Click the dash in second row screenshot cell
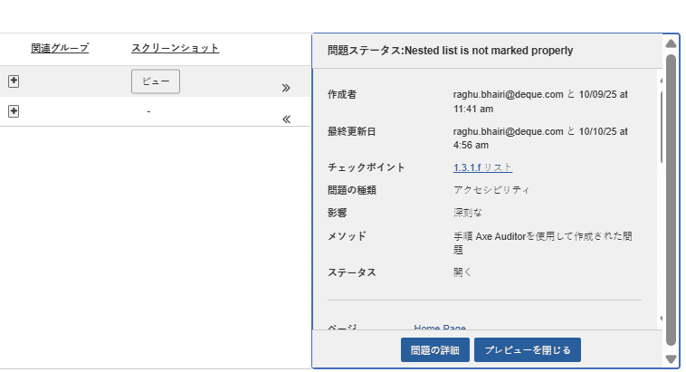This screenshot has width=686, height=372. [148, 111]
